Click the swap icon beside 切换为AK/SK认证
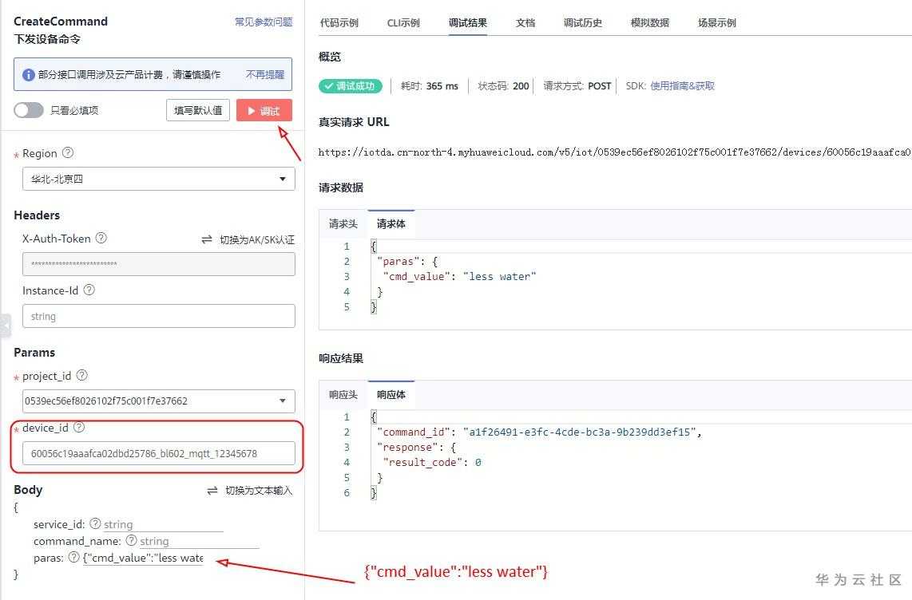This screenshot has height=600, width=912. pyautogui.click(x=207, y=239)
